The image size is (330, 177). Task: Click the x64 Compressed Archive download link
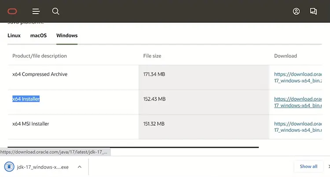pyautogui.click(x=298, y=78)
